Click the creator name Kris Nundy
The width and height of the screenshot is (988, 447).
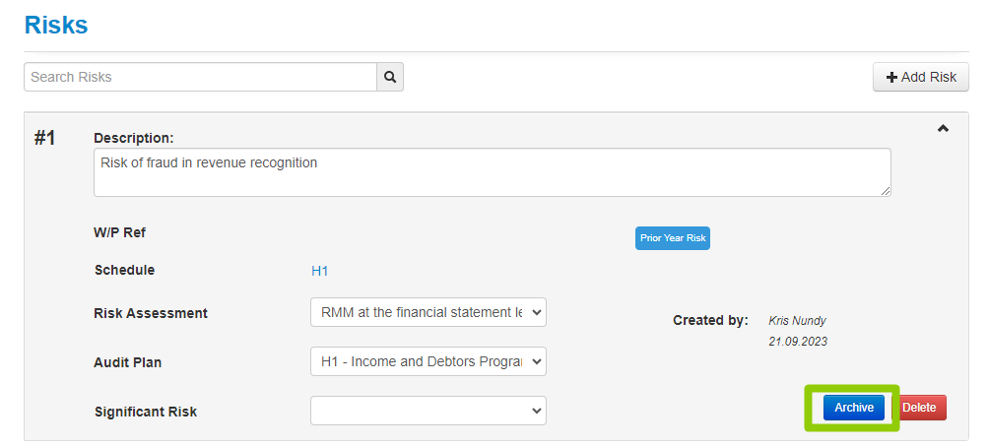coord(797,320)
